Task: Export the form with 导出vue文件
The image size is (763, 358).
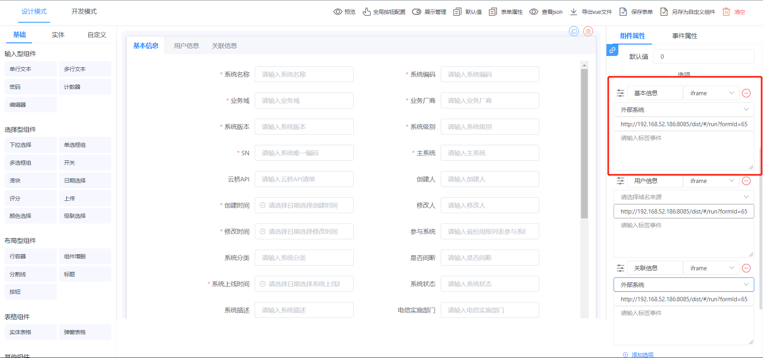Action: (x=591, y=12)
